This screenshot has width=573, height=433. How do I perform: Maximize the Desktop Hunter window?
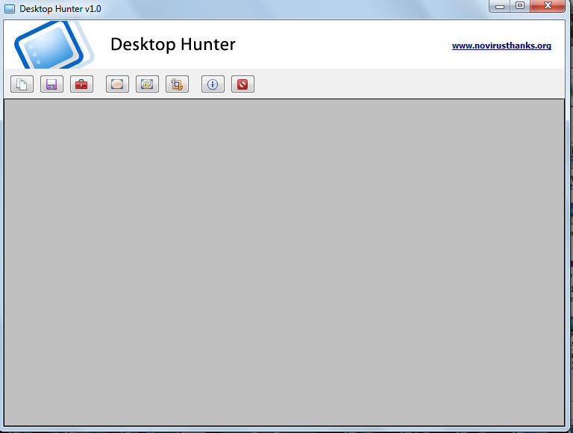(x=519, y=6)
